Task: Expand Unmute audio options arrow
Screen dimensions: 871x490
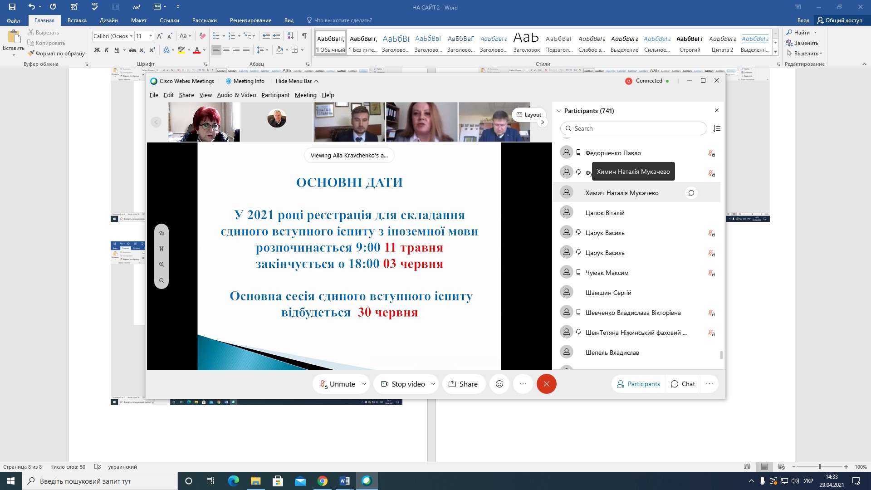Action: click(364, 384)
